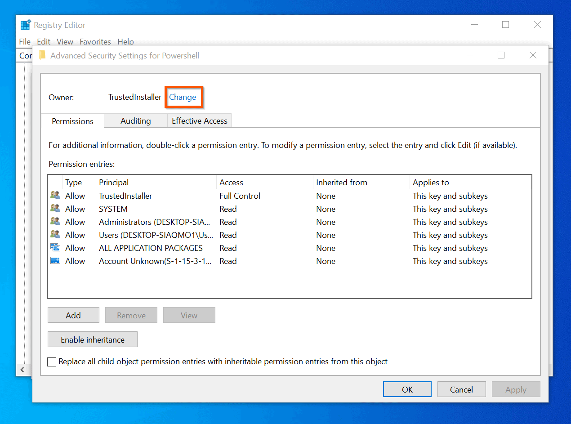
Task: Click the Registry Editor title bar icon
Action: (x=26, y=25)
